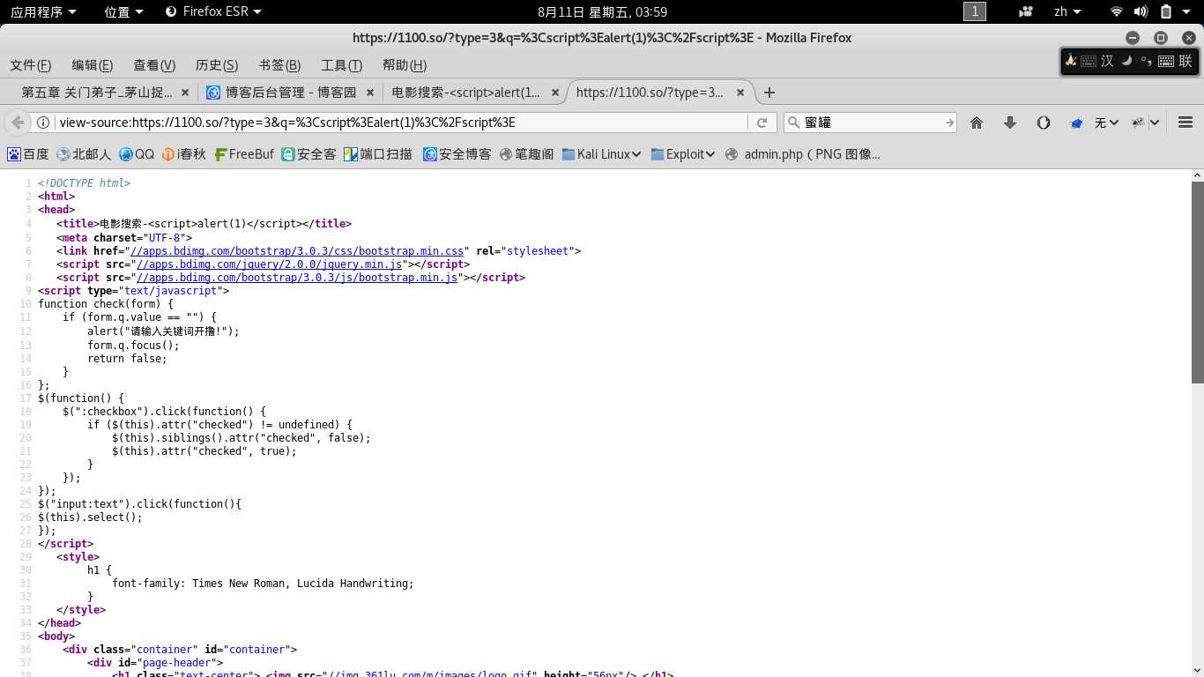Open the Wi-Fi network indicator
1204x677 pixels.
click(x=1117, y=11)
